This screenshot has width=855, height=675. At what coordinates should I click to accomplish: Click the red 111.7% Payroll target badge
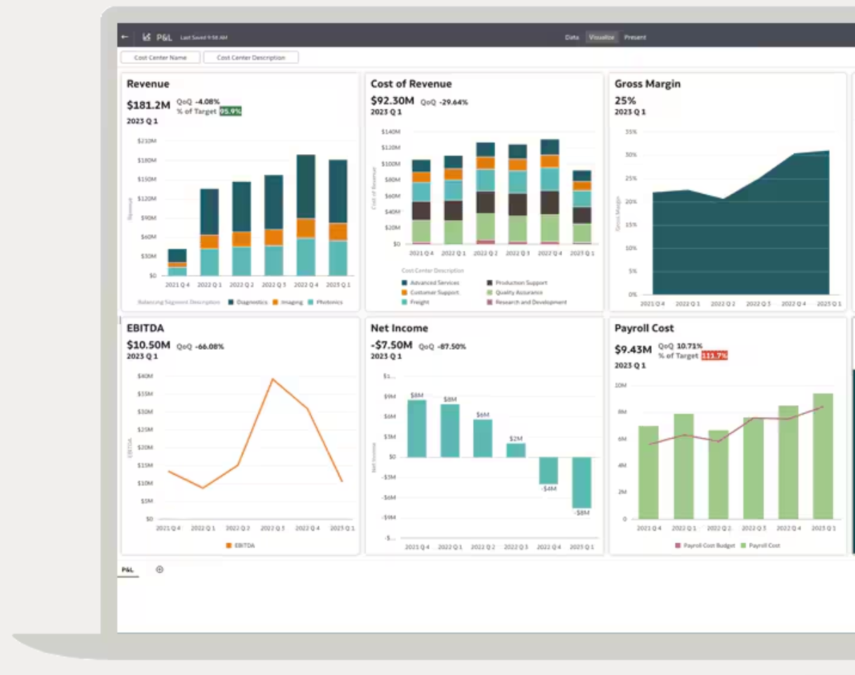714,356
